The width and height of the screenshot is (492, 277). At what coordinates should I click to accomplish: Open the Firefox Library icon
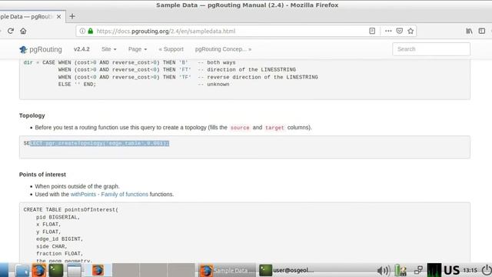tap(469, 31)
